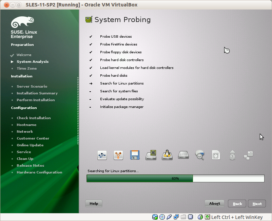Click "Searching for Linux partitions..." status text
Viewport: 272px width, 221px height.
[113, 171]
